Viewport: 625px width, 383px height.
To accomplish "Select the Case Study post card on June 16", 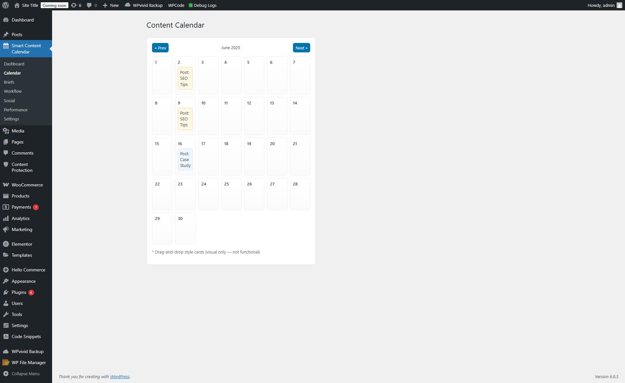I will 185,159.
